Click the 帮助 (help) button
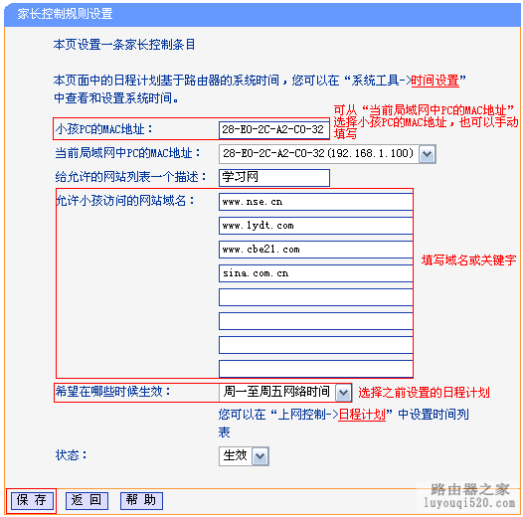Viewport: 523px width, 517px height. (x=141, y=500)
